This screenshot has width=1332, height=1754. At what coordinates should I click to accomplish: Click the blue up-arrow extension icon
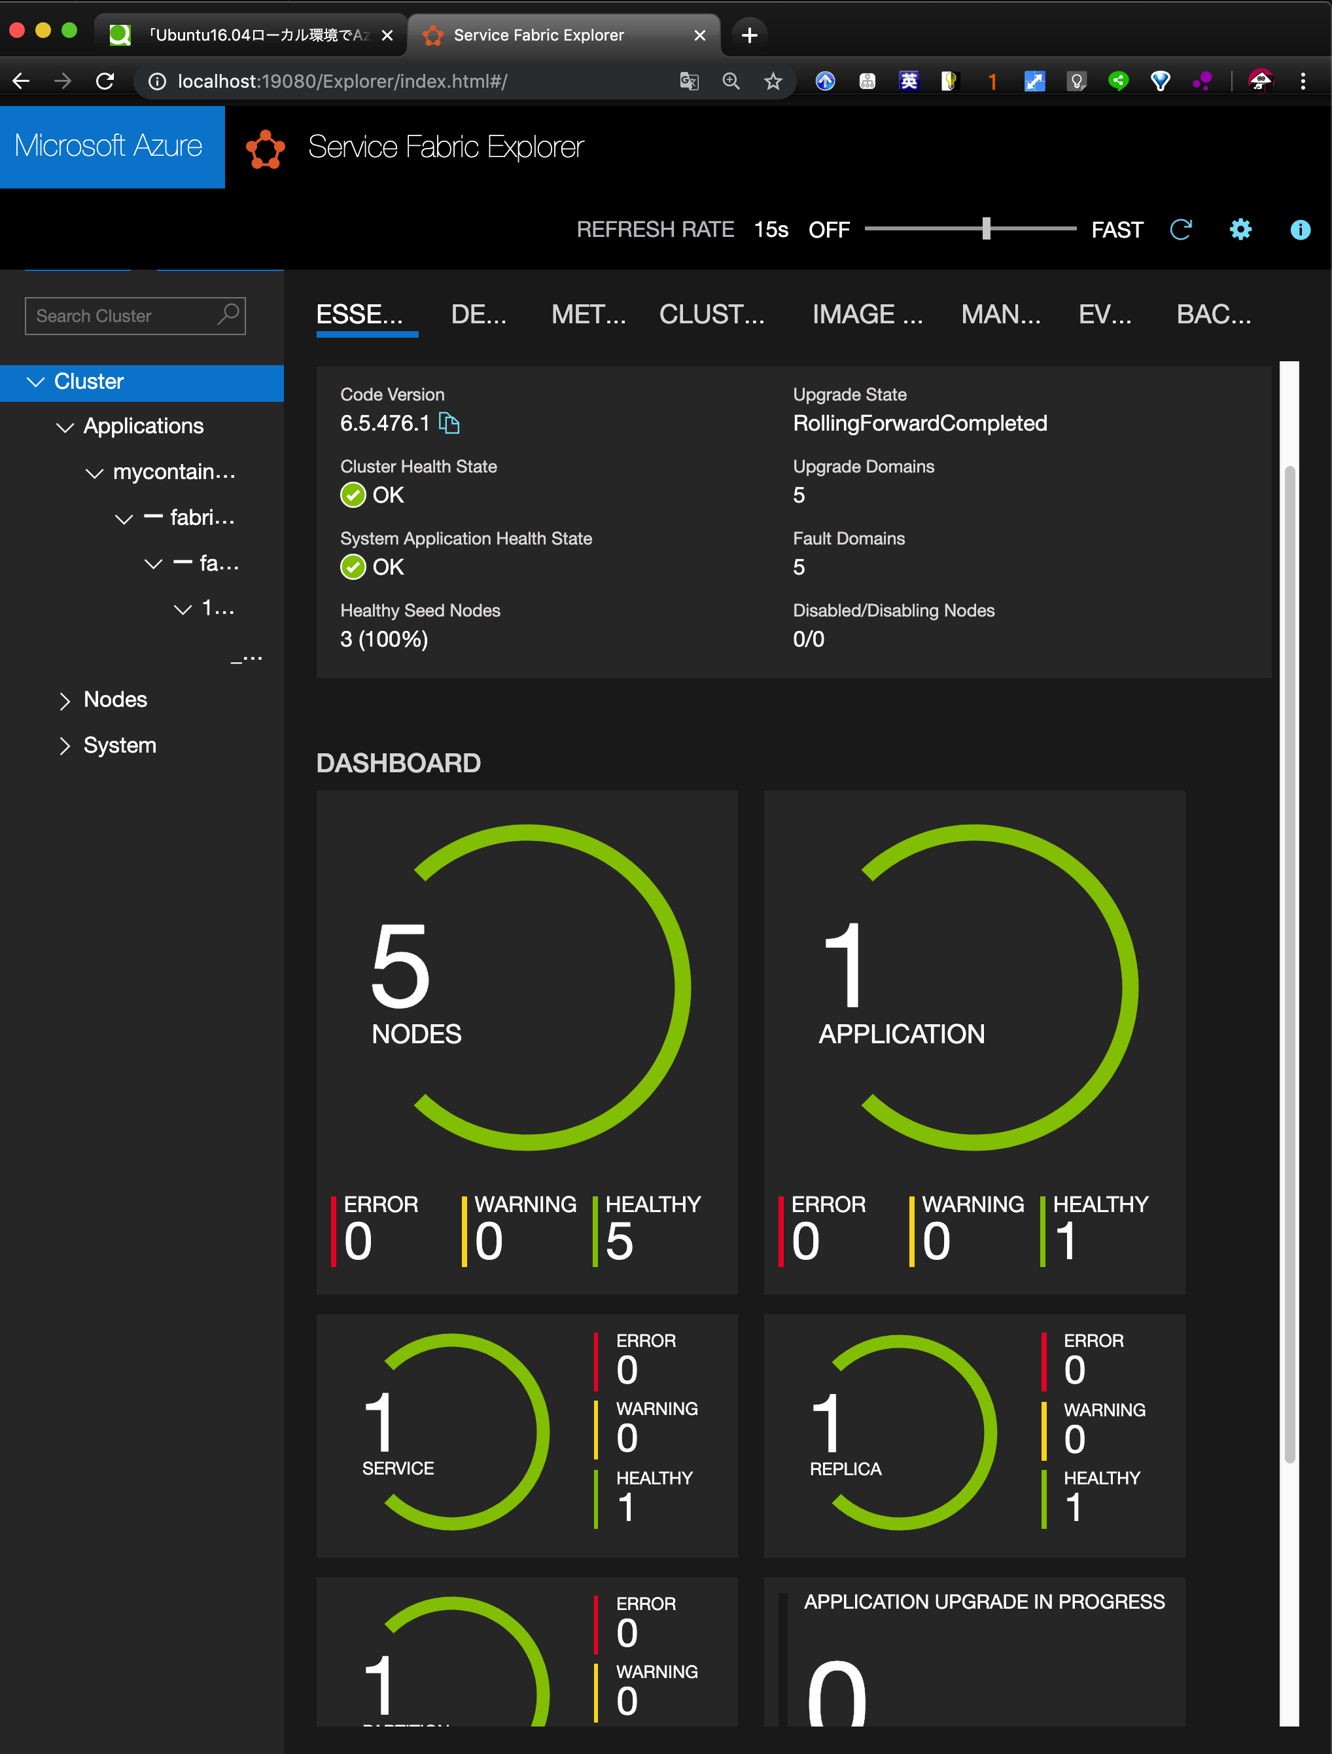tap(826, 81)
